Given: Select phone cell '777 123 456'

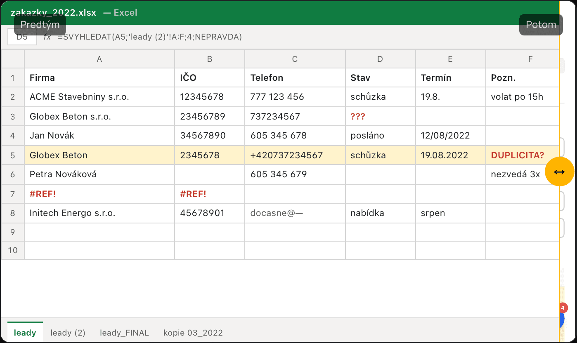Looking at the screenshot, I should 295,97.
